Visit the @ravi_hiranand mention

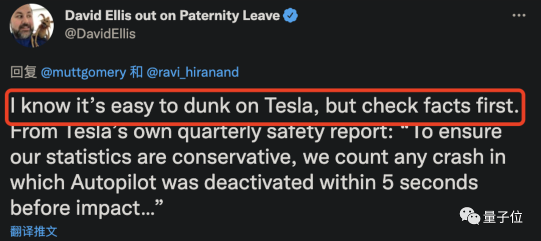tap(192, 72)
